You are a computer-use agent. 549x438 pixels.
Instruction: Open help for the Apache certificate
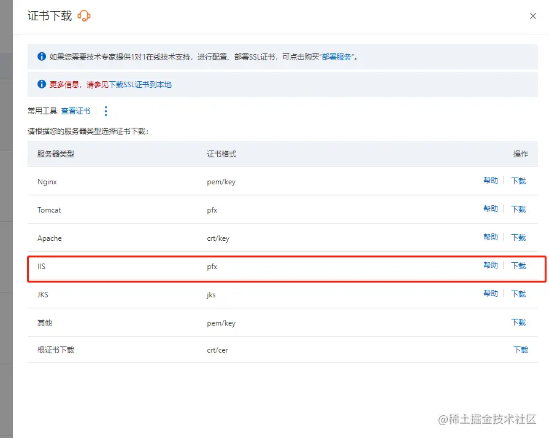tap(491, 237)
